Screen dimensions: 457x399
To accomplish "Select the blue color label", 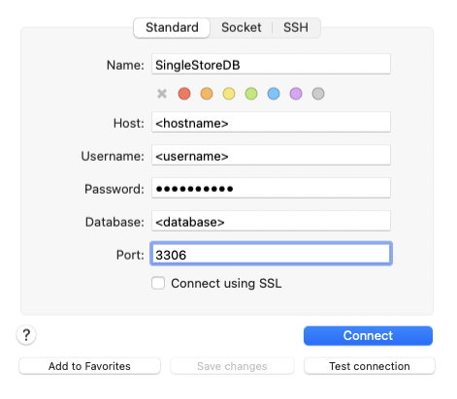I will point(274,94).
